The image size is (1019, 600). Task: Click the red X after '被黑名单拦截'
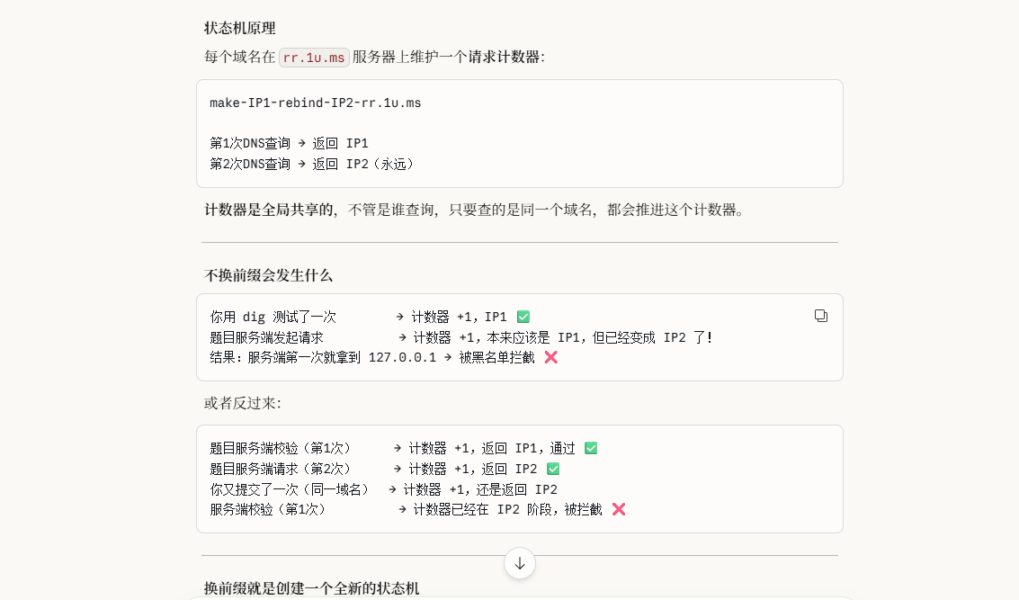(551, 357)
